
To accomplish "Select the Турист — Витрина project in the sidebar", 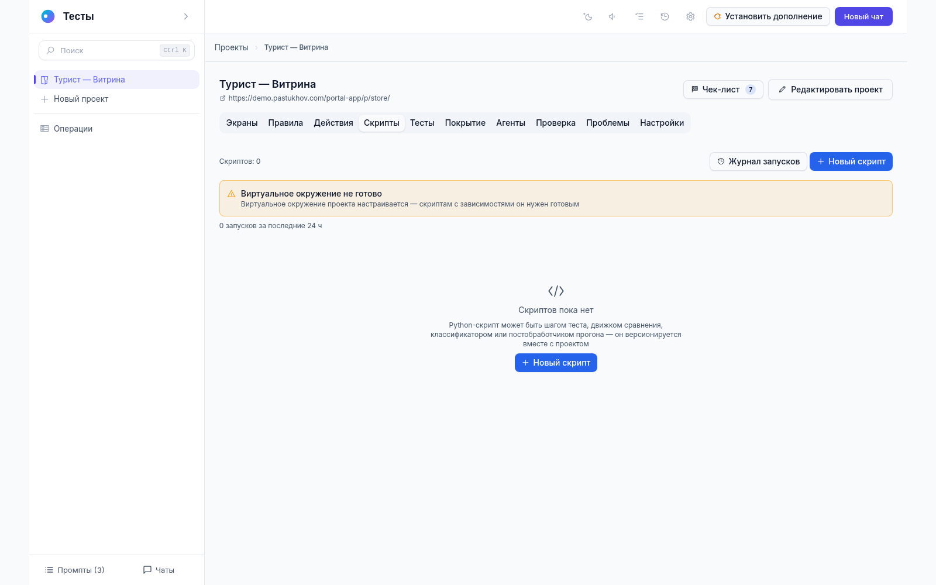I will (x=116, y=80).
